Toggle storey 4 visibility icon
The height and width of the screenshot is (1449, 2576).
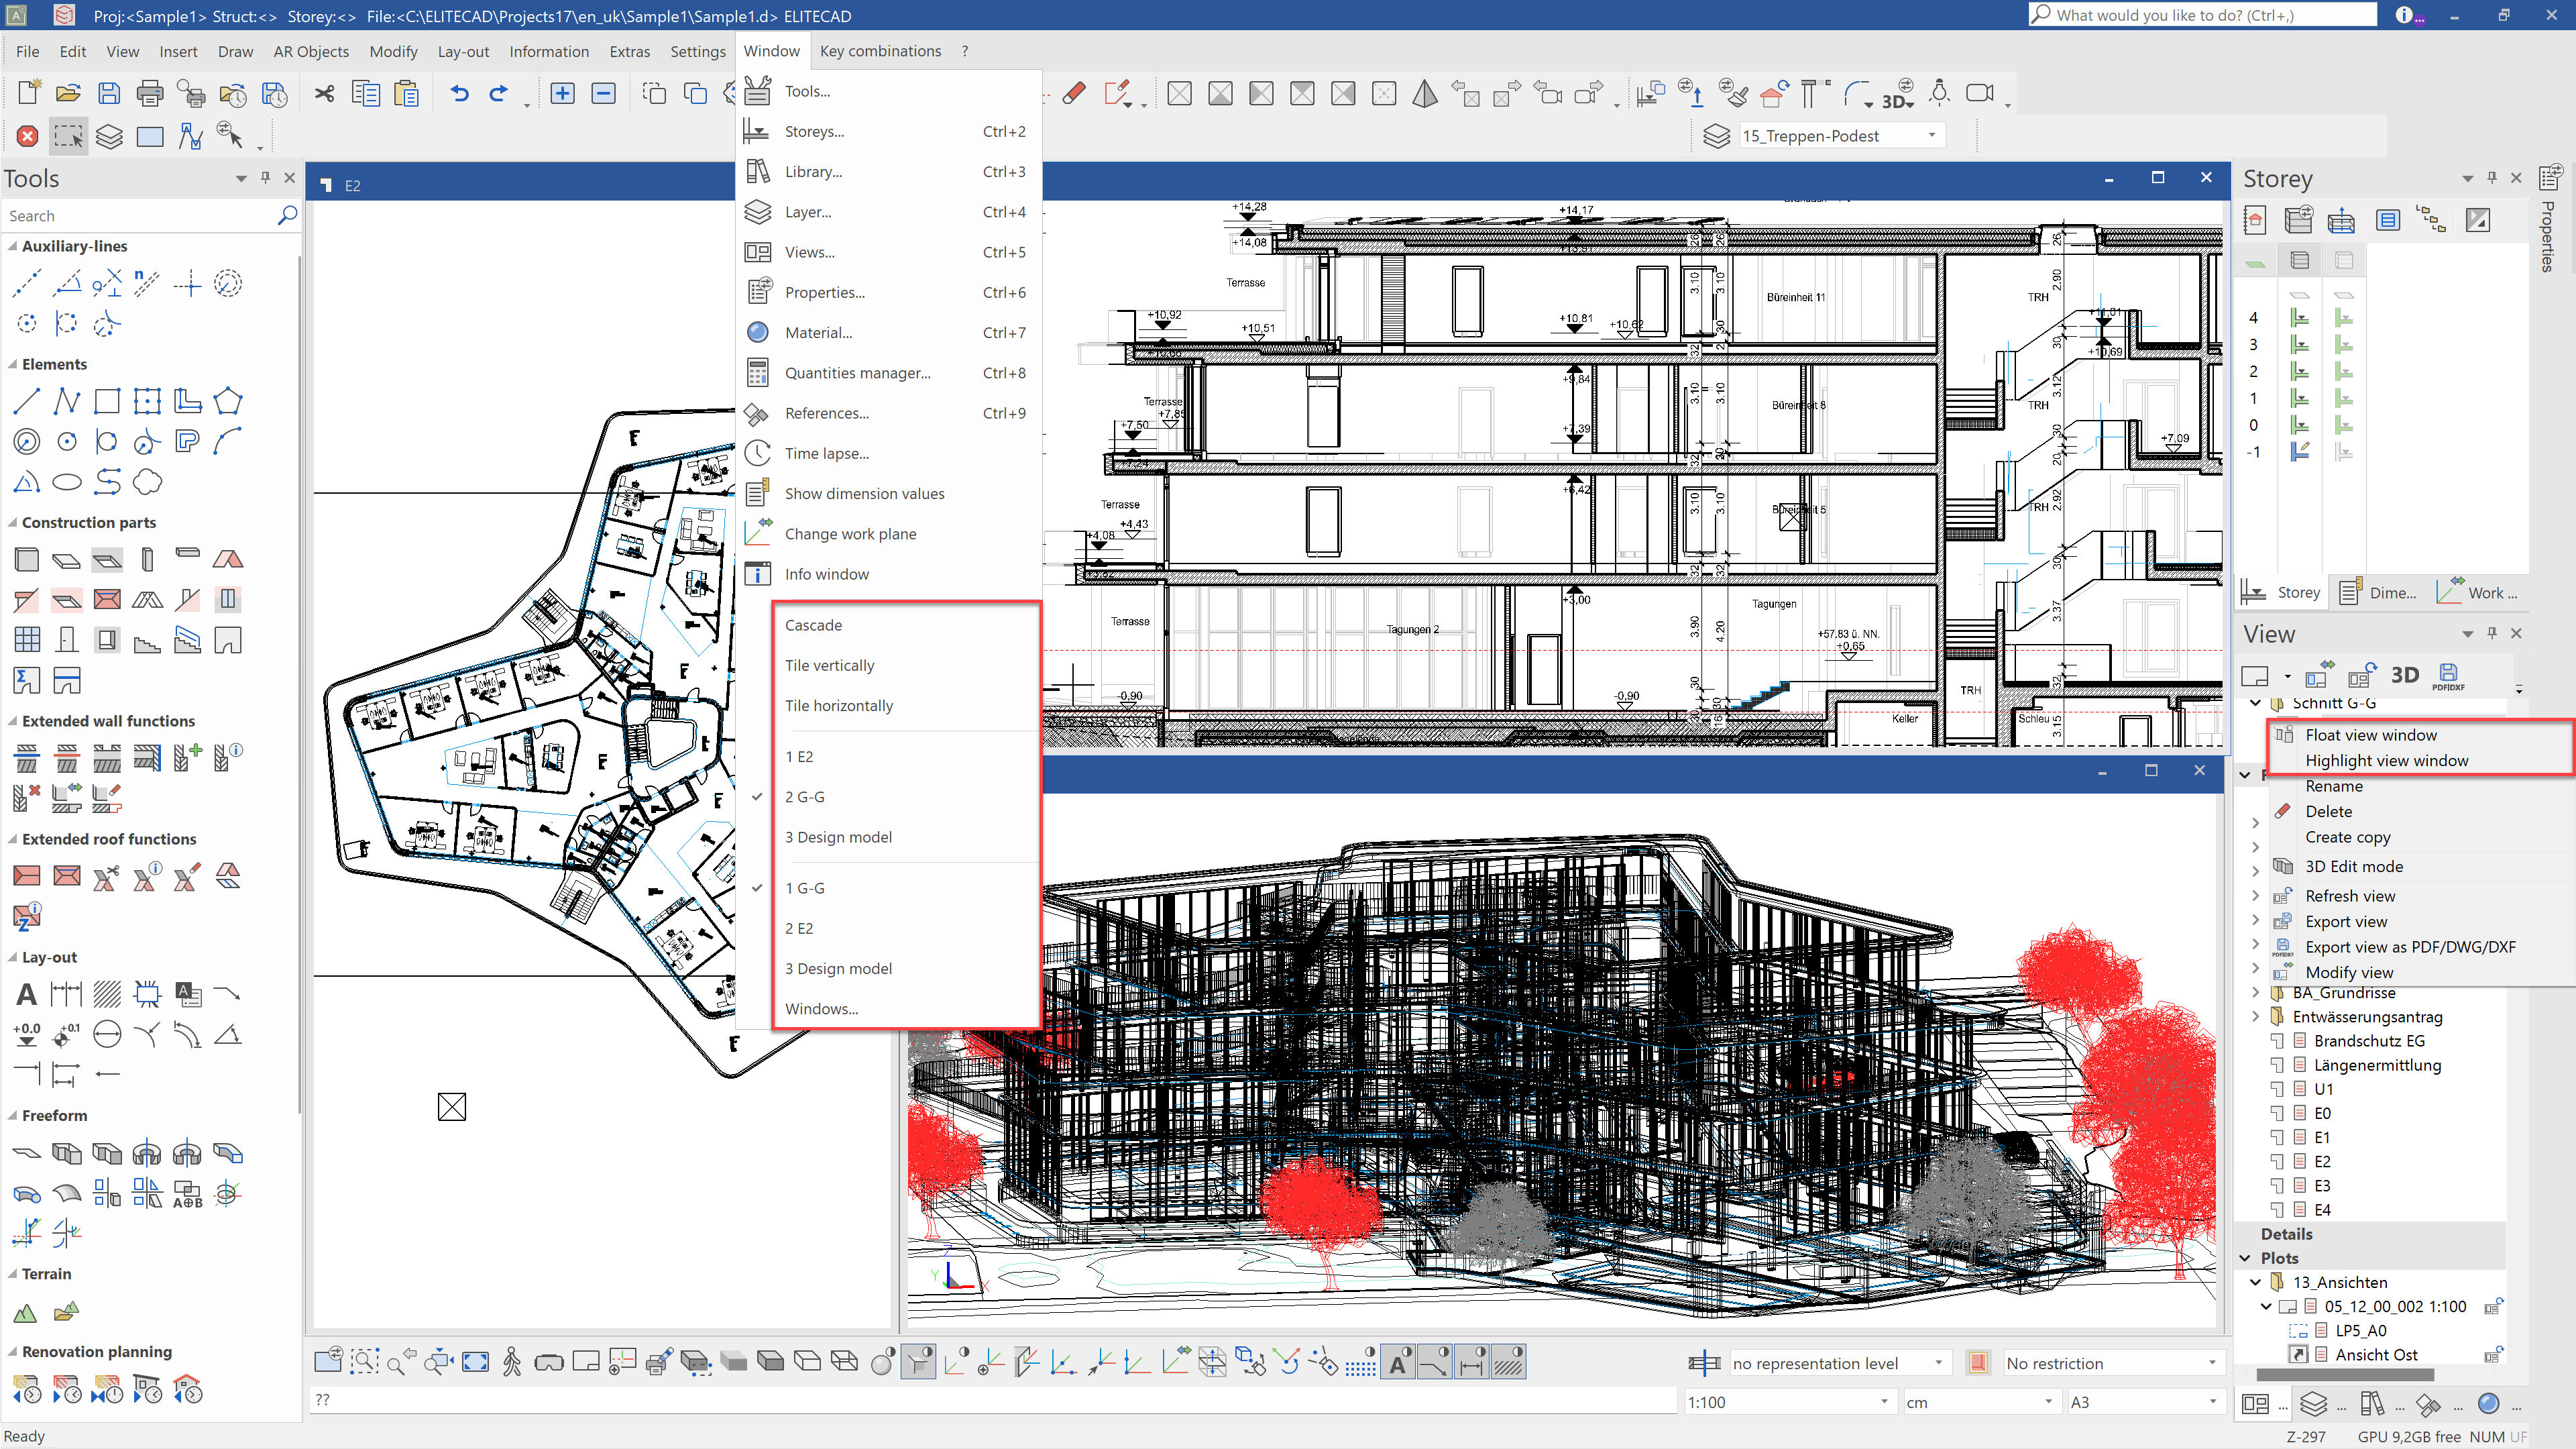2300,318
